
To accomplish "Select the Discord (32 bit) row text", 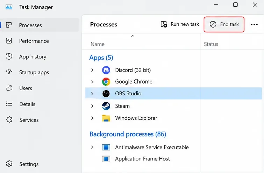I will point(133,70).
